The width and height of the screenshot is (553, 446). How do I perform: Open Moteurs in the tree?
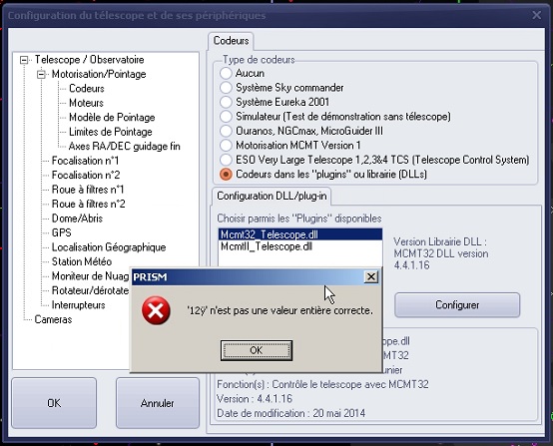pyautogui.click(x=87, y=103)
